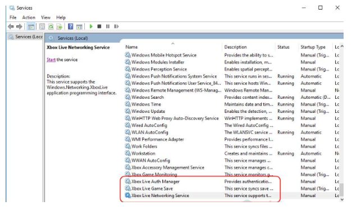Click 'Provides authenticatio...' description cell
The width and height of the screenshot is (352, 210).
248,181
